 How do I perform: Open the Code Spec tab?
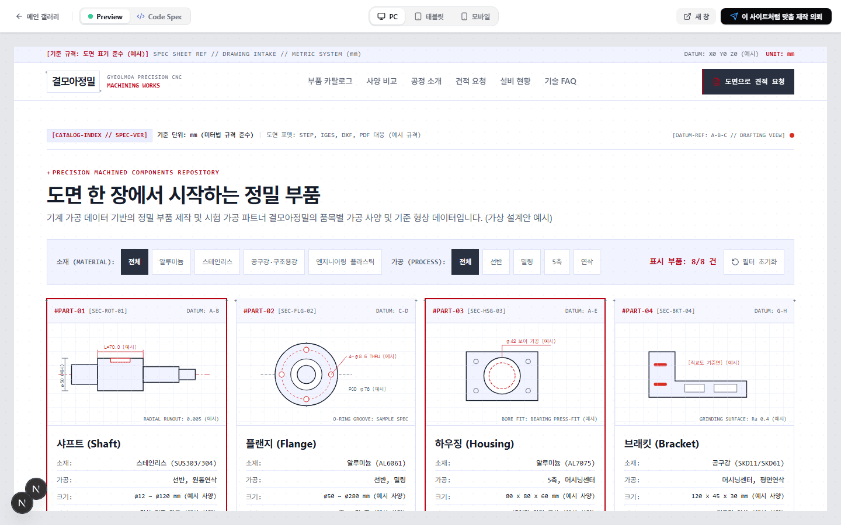(x=159, y=16)
